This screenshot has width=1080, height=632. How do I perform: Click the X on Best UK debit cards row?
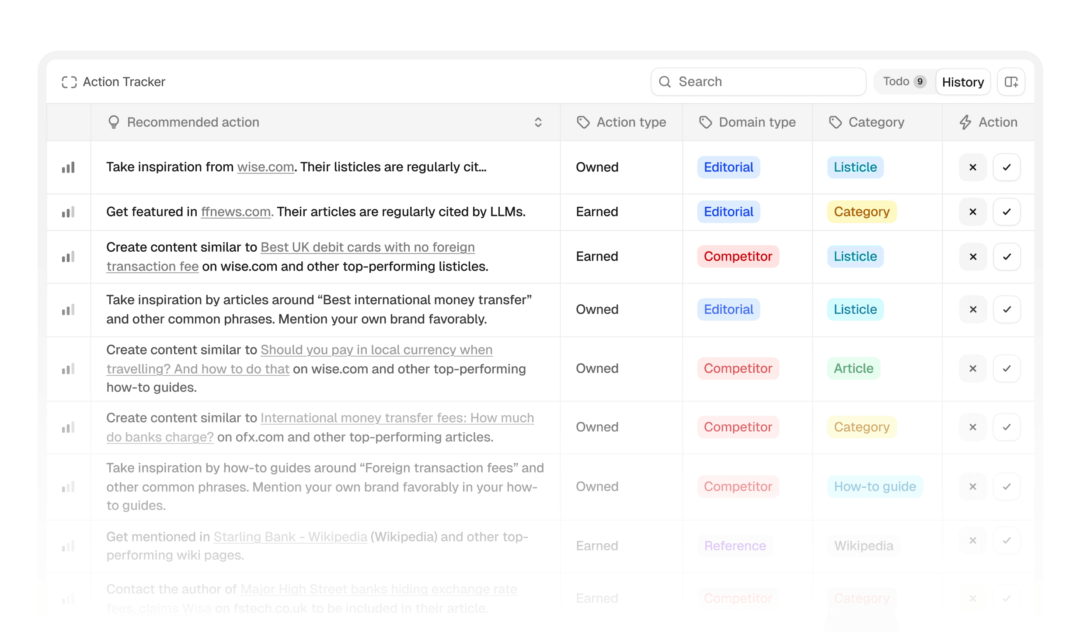(x=972, y=257)
